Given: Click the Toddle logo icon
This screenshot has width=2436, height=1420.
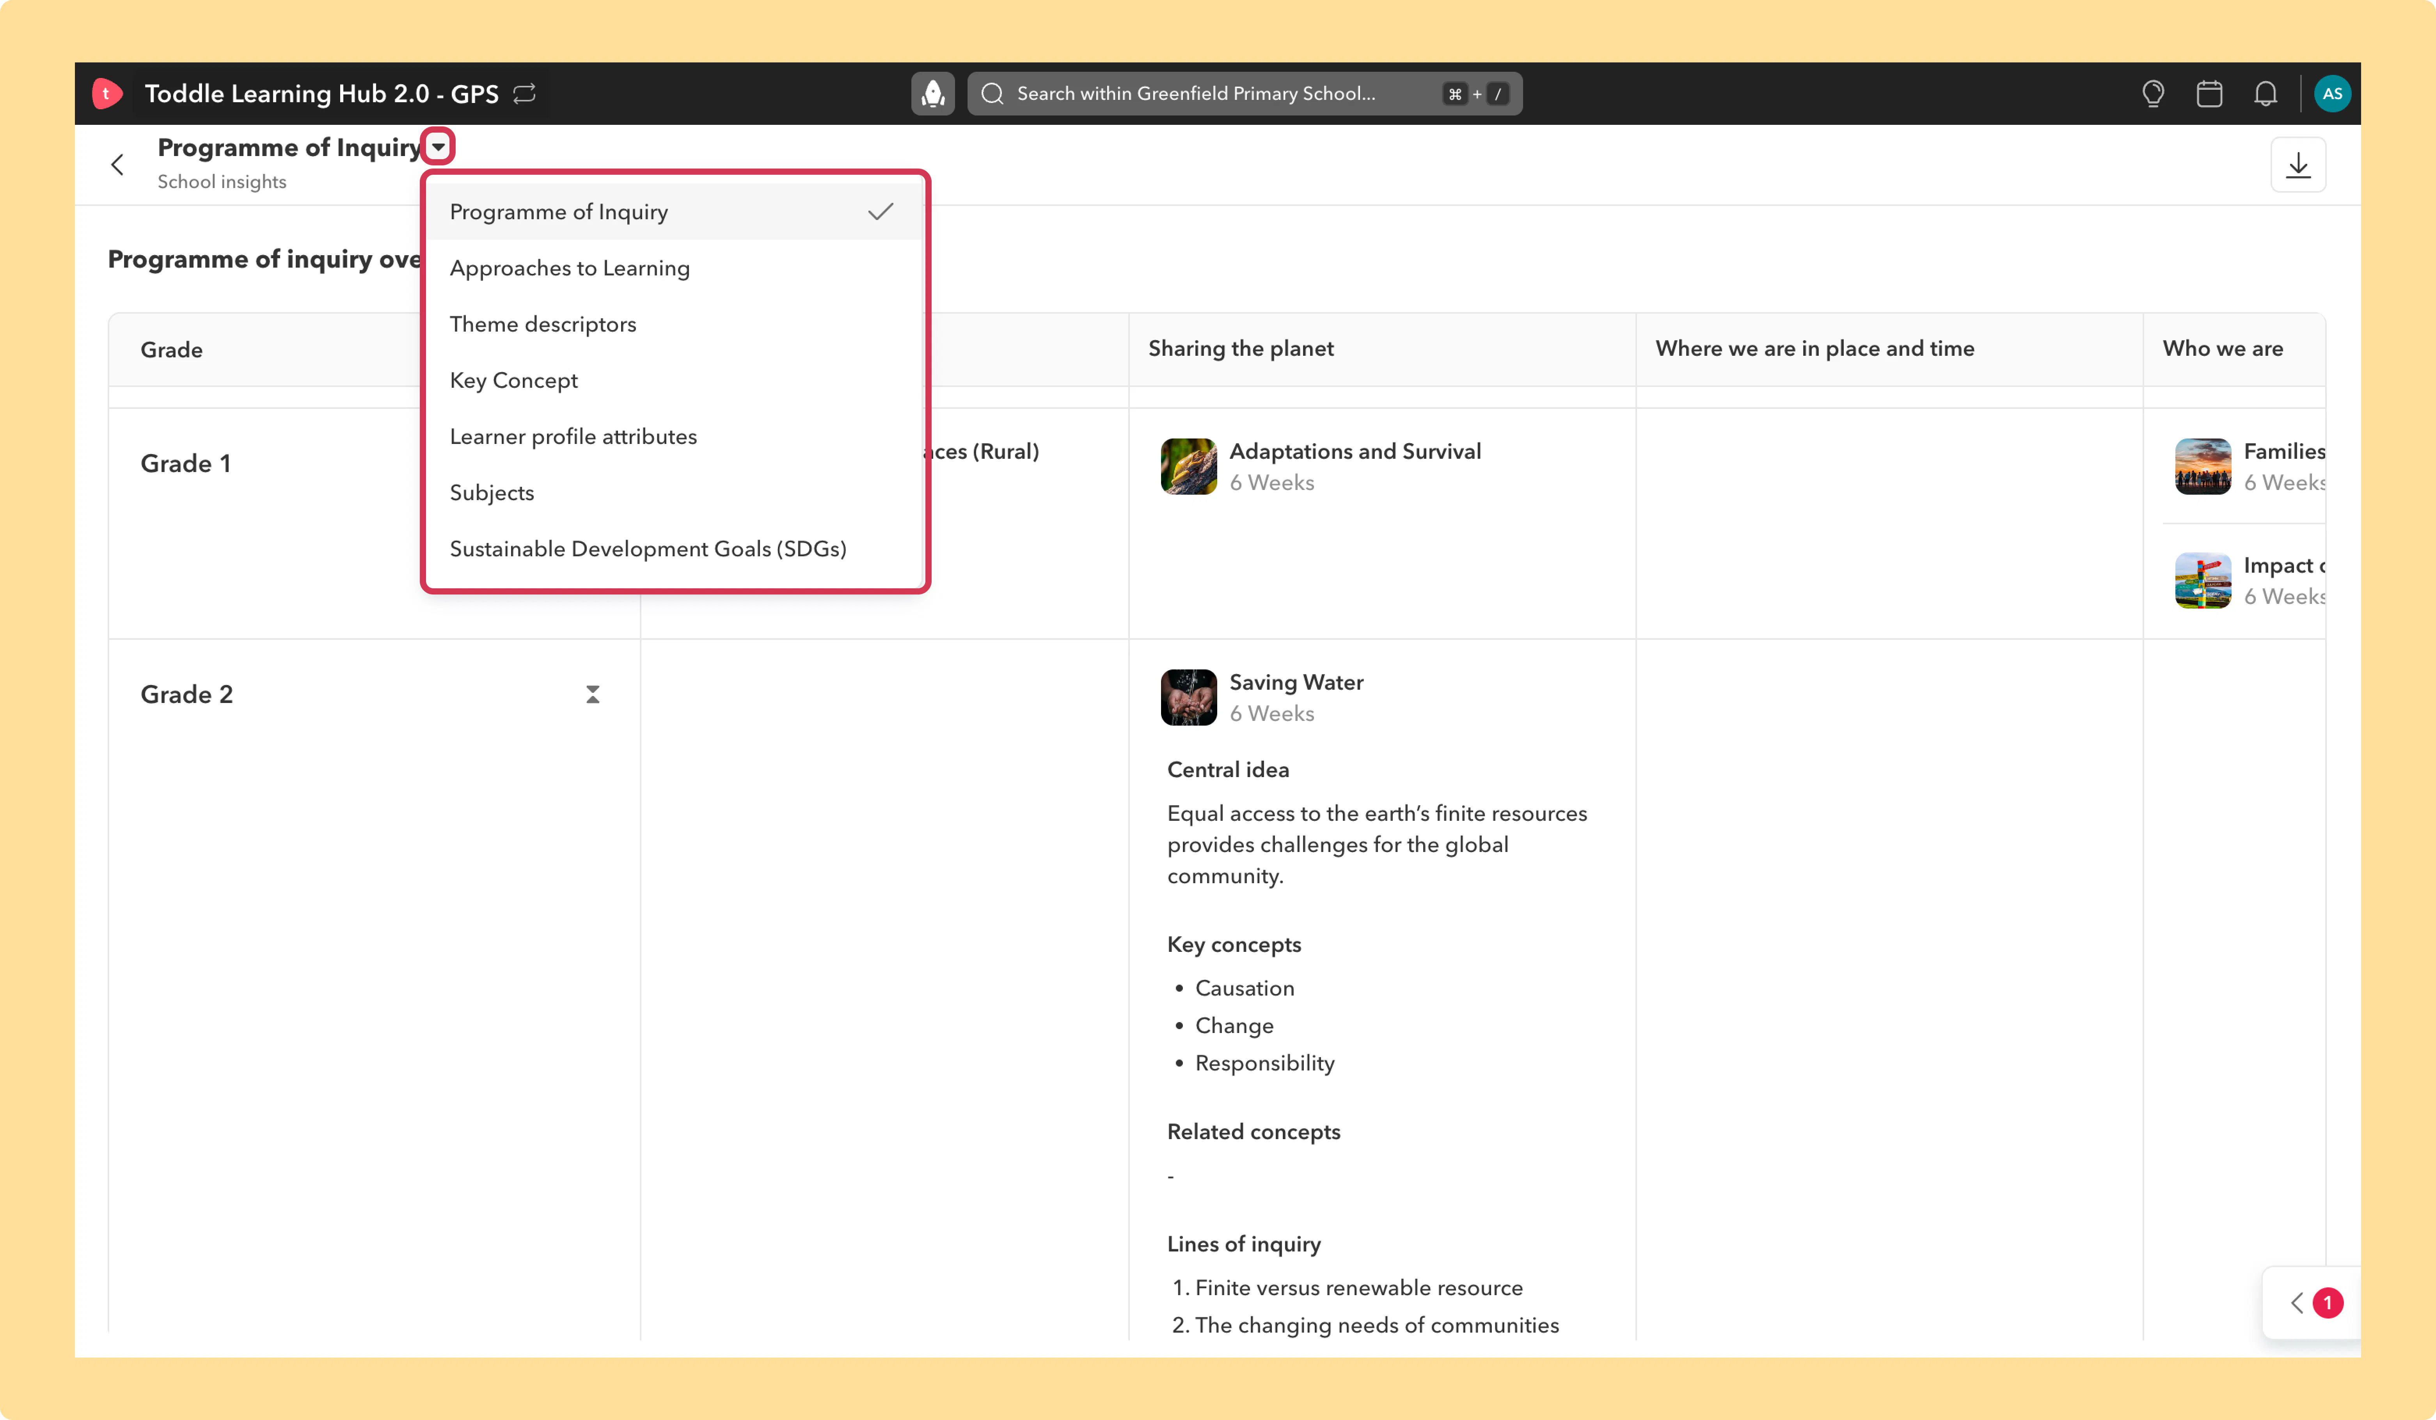Looking at the screenshot, I should click(x=107, y=94).
